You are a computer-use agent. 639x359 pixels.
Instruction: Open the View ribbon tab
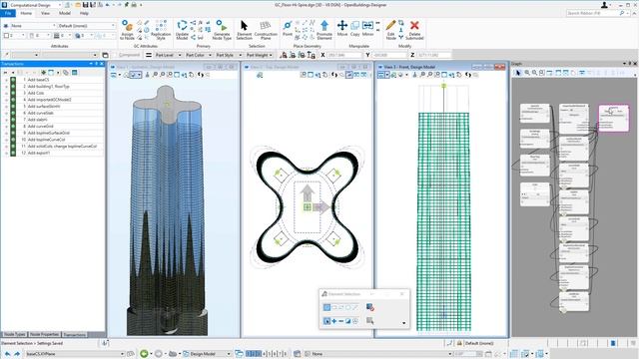[x=45, y=13]
